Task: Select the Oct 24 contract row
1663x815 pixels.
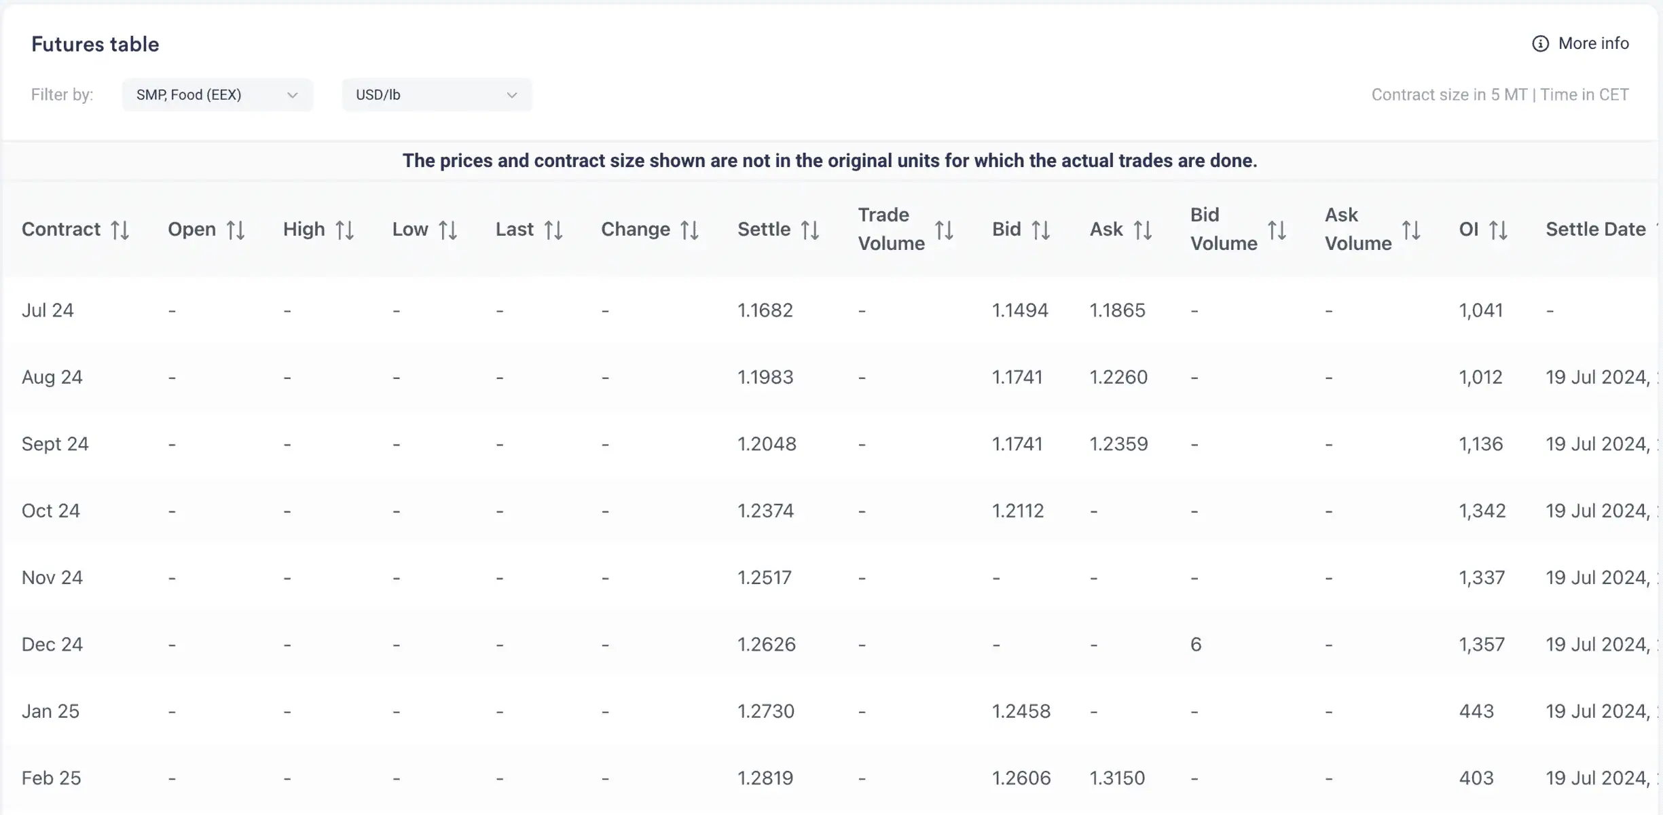Action: [830, 511]
